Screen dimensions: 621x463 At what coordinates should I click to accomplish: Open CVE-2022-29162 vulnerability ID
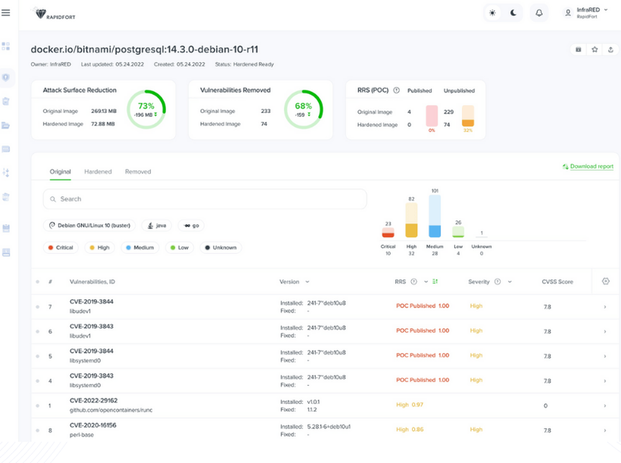coord(94,400)
